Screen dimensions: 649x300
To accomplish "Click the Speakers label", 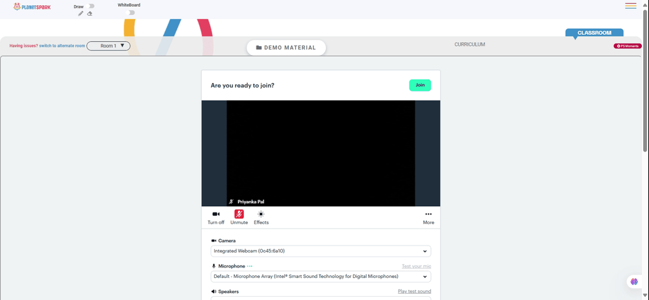I will click(x=228, y=292).
